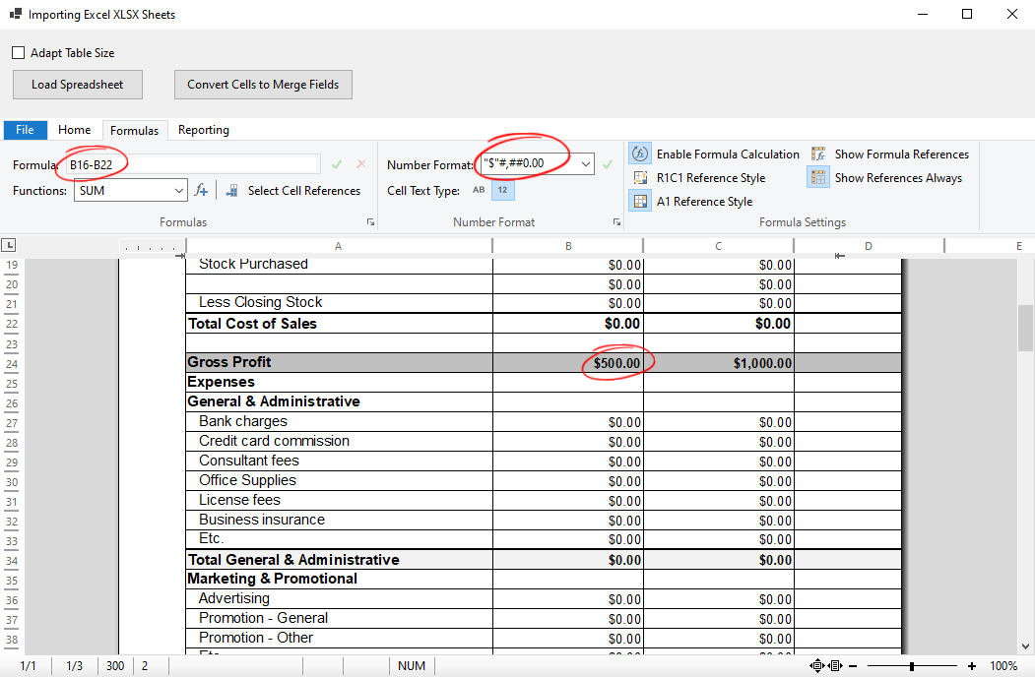Switch to the Reporting tab
This screenshot has height=677, width=1035.
point(204,130)
